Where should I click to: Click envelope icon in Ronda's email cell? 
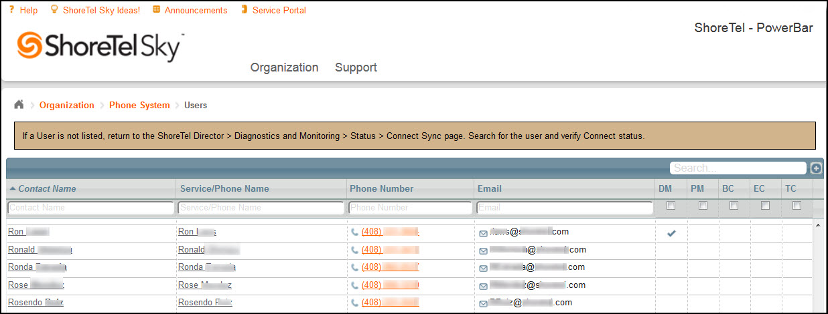click(x=483, y=269)
